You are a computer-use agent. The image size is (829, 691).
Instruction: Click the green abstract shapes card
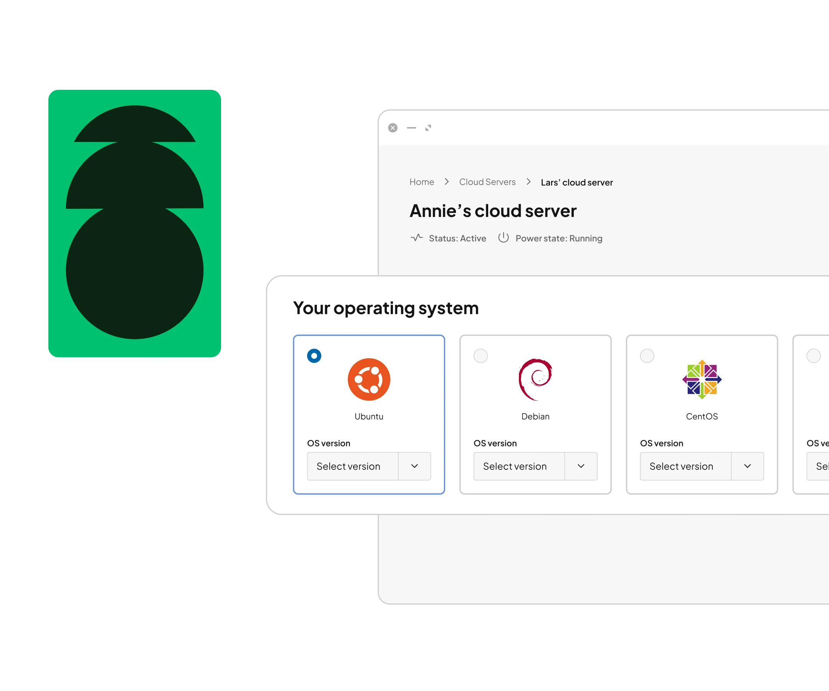click(134, 223)
